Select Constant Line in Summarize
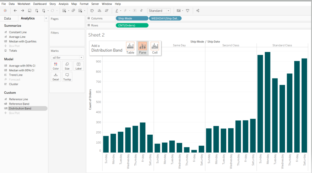The height and width of the screenshot is (173, 312). (x=18, y=32)
